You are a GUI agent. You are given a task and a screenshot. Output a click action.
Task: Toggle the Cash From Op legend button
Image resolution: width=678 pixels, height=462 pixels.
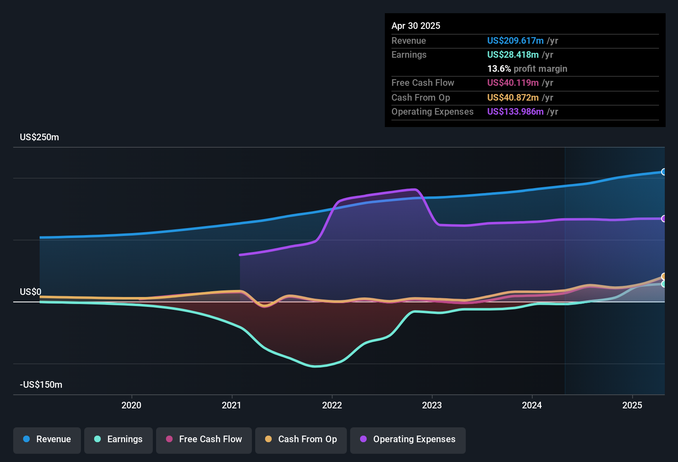(x=301, y=440)
